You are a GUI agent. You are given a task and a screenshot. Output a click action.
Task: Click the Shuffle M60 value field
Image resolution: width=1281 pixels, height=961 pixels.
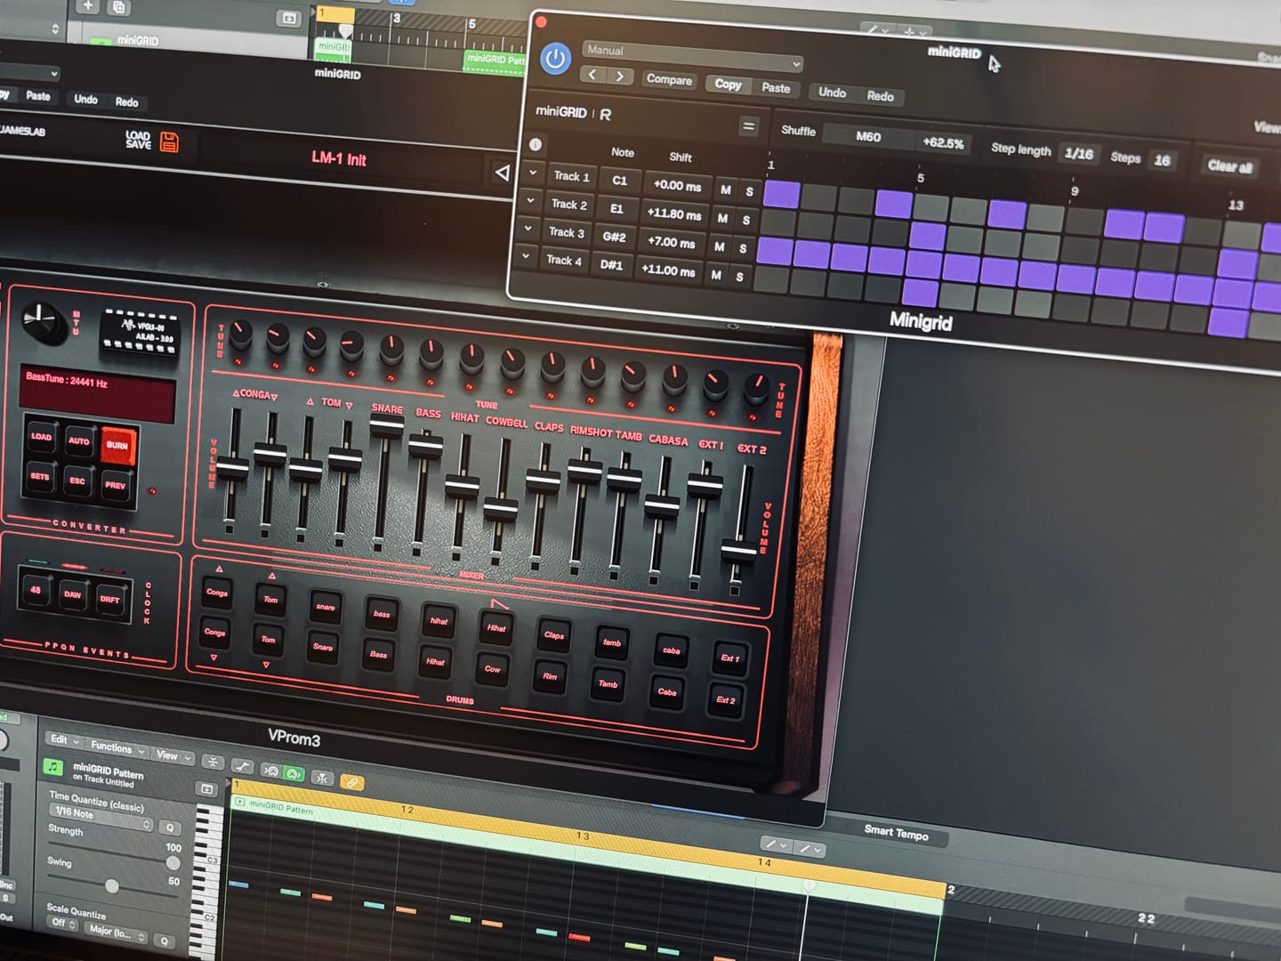point(869,136)
